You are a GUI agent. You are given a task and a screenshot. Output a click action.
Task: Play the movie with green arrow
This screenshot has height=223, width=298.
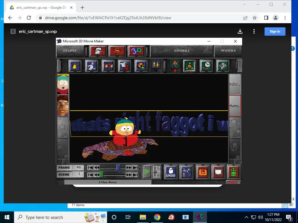pyautogui.click(x=147, y=172)
